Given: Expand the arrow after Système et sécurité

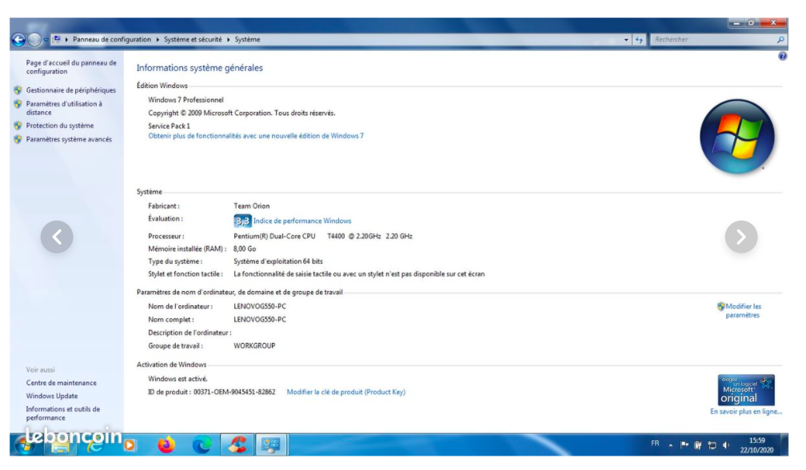Looking at the screenshot, I should tap(228, 39).
